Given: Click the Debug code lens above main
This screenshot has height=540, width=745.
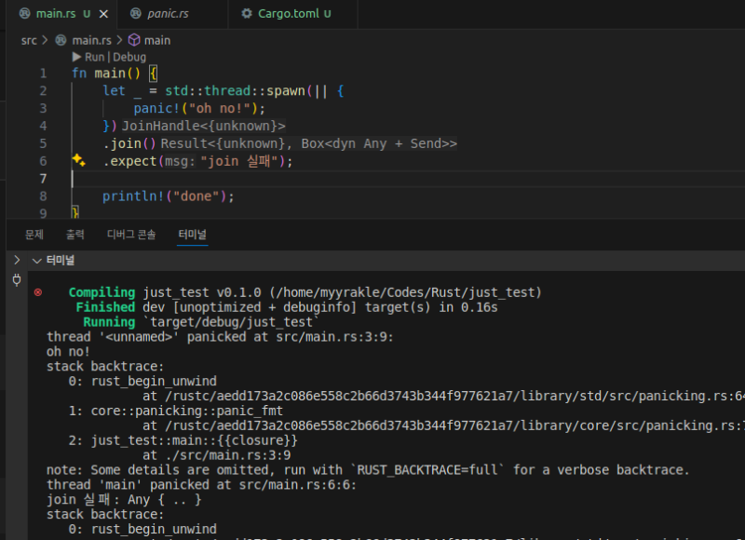Looking at the screenshot, I should (129, 57).
